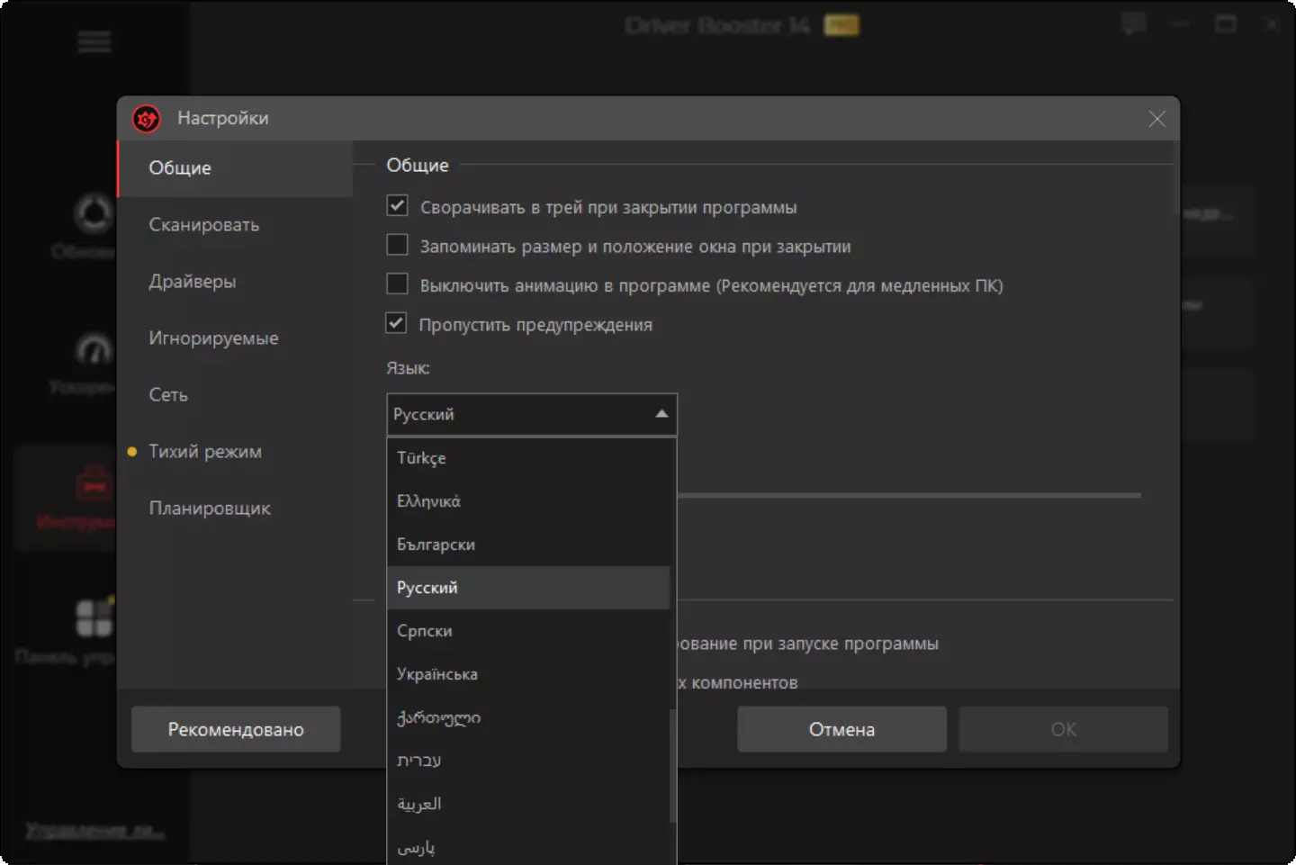Close the Настройки dialog with X
This screenshot has height=865, width=1296.
tap(1156, 119)
